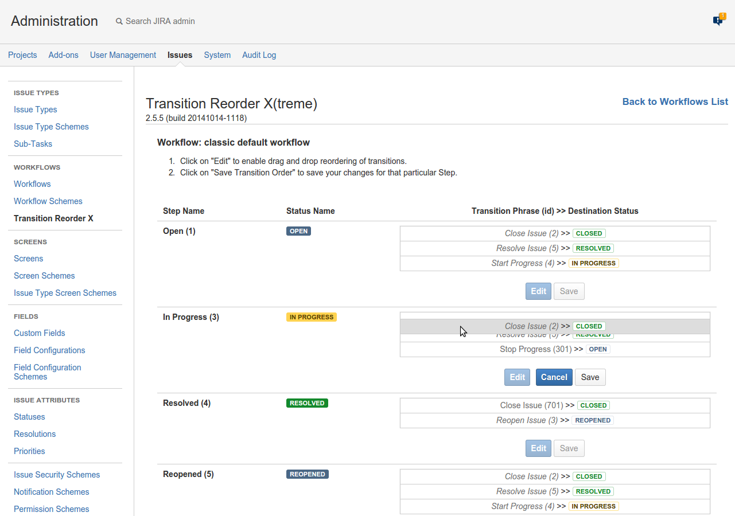Click Save for the Resolved step
The image size is (735, 516).
click(x=569, y=448)
